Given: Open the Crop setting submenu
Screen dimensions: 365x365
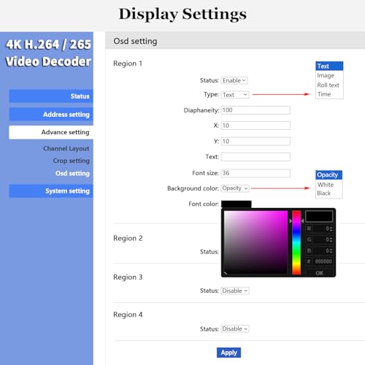Looking at the screenshot, I should coord(72,161).
